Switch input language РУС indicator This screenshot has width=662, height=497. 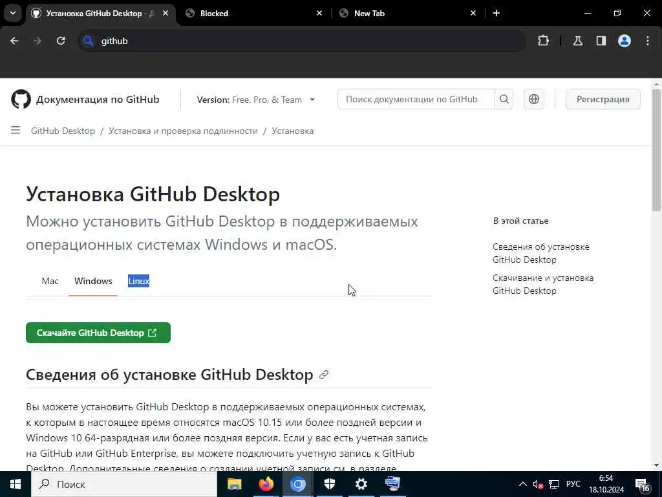[573, 484]
